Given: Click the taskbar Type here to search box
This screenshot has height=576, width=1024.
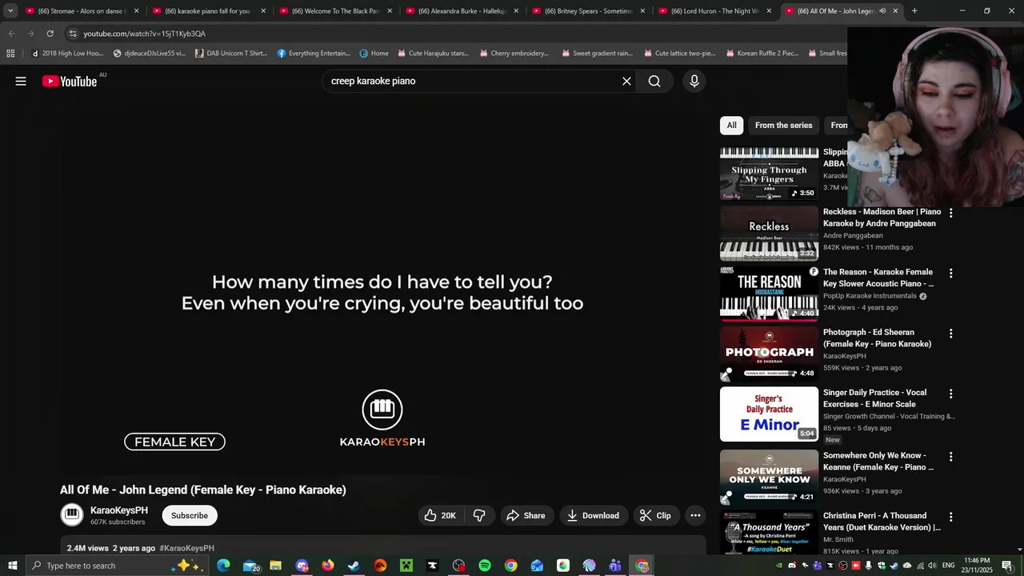Looking at the screenshot, I should [118, 566].
